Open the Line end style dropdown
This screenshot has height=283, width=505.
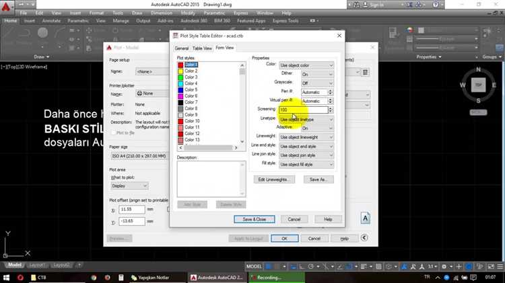click(x=306, y=147)
